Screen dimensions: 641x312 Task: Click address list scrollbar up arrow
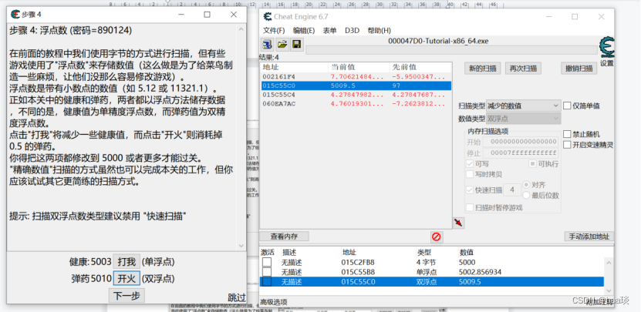point(609,263)
